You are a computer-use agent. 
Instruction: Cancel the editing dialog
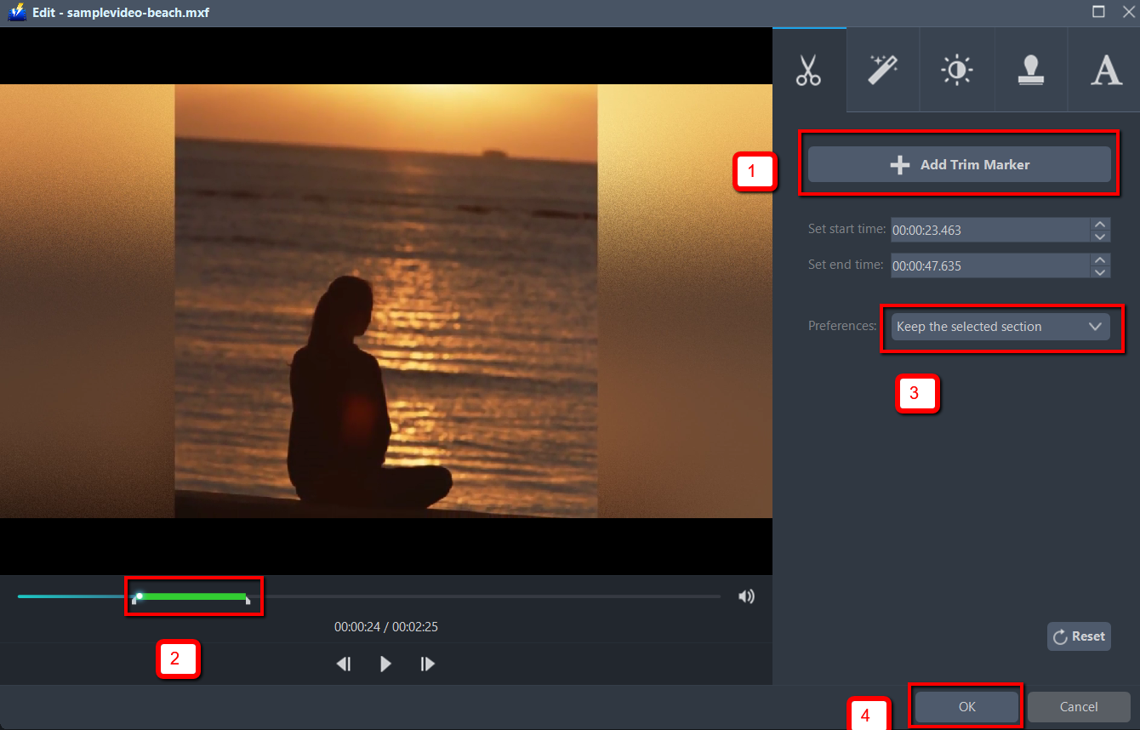(1079, 706)
